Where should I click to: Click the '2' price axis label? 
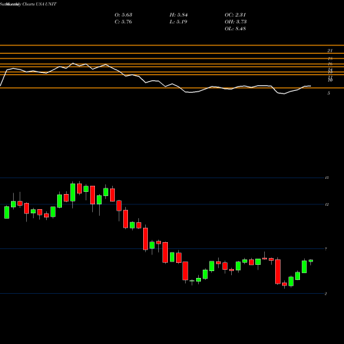[x=326, y=294]
